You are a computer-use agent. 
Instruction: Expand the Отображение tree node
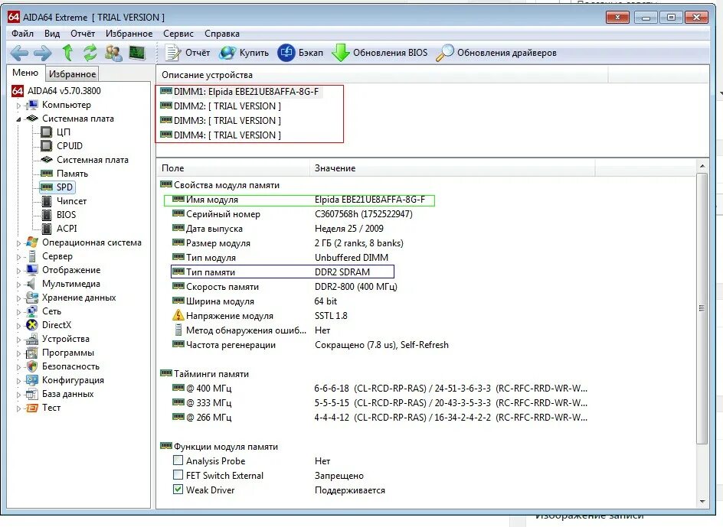[18, 271]
